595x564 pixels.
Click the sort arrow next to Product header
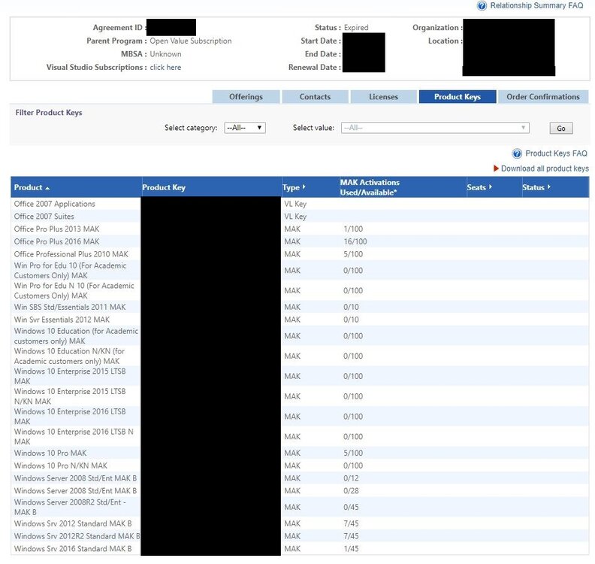pos(47,188)
